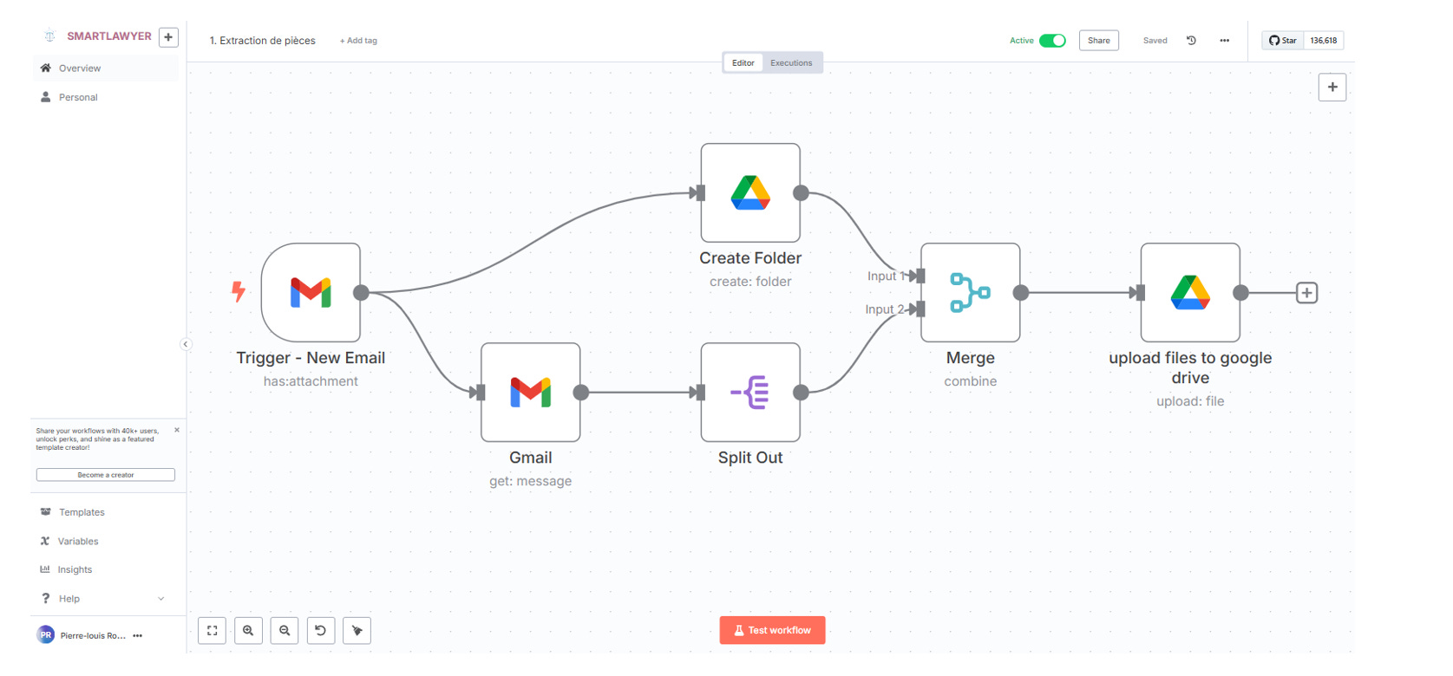
Task: Click the + Add tag link
Action: pos(358,41)
